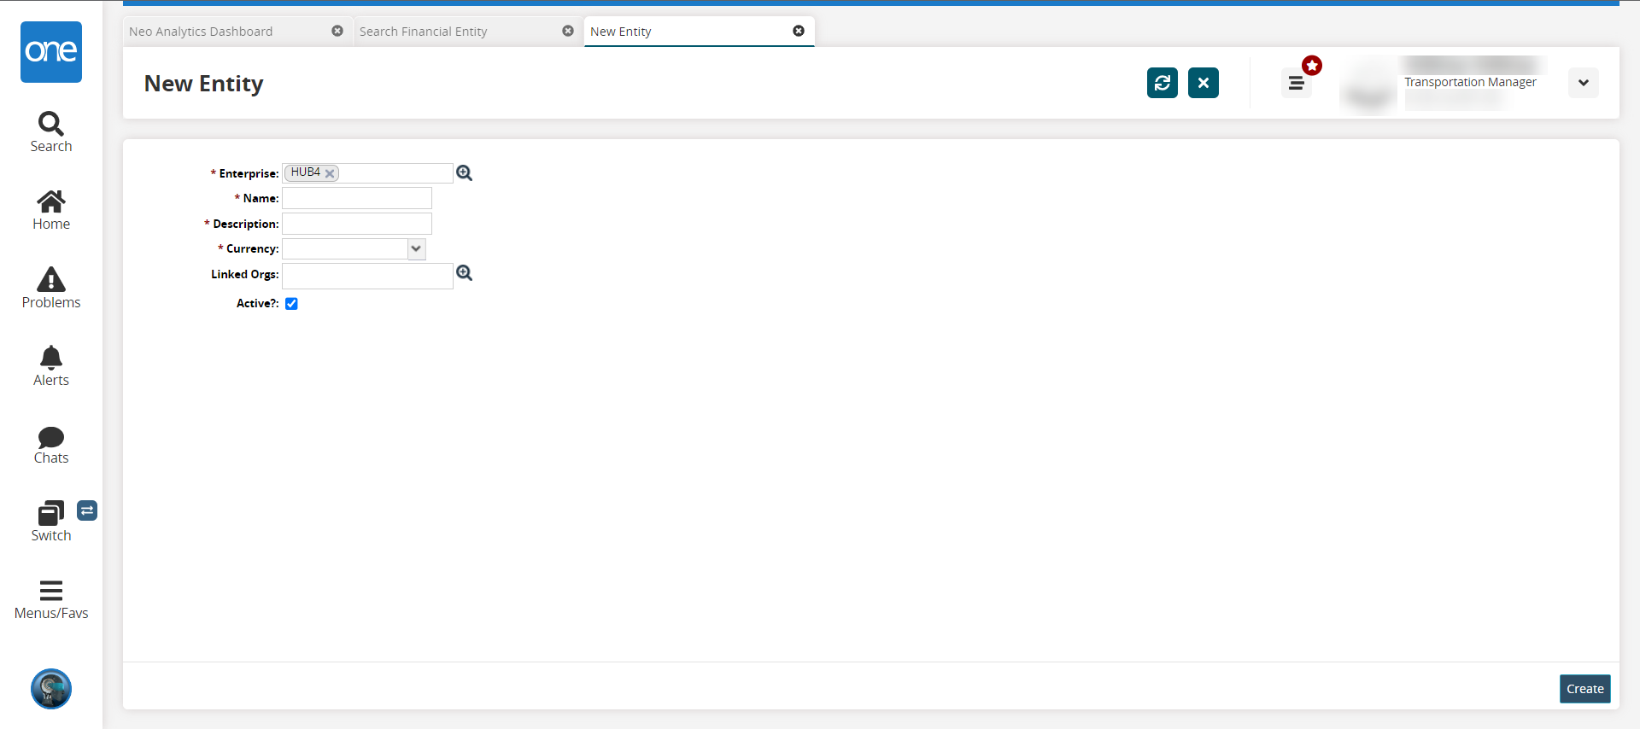1640x729 pixels.
Task: Open the Chats sidebar item
Action: [x=51, y=445]
